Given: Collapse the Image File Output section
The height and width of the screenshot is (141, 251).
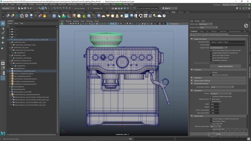Looking at the screenshot, I should (x=192, y=39).
